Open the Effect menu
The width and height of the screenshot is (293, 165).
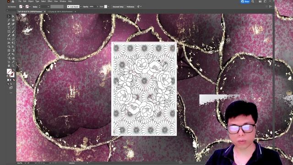coord(50,1)
